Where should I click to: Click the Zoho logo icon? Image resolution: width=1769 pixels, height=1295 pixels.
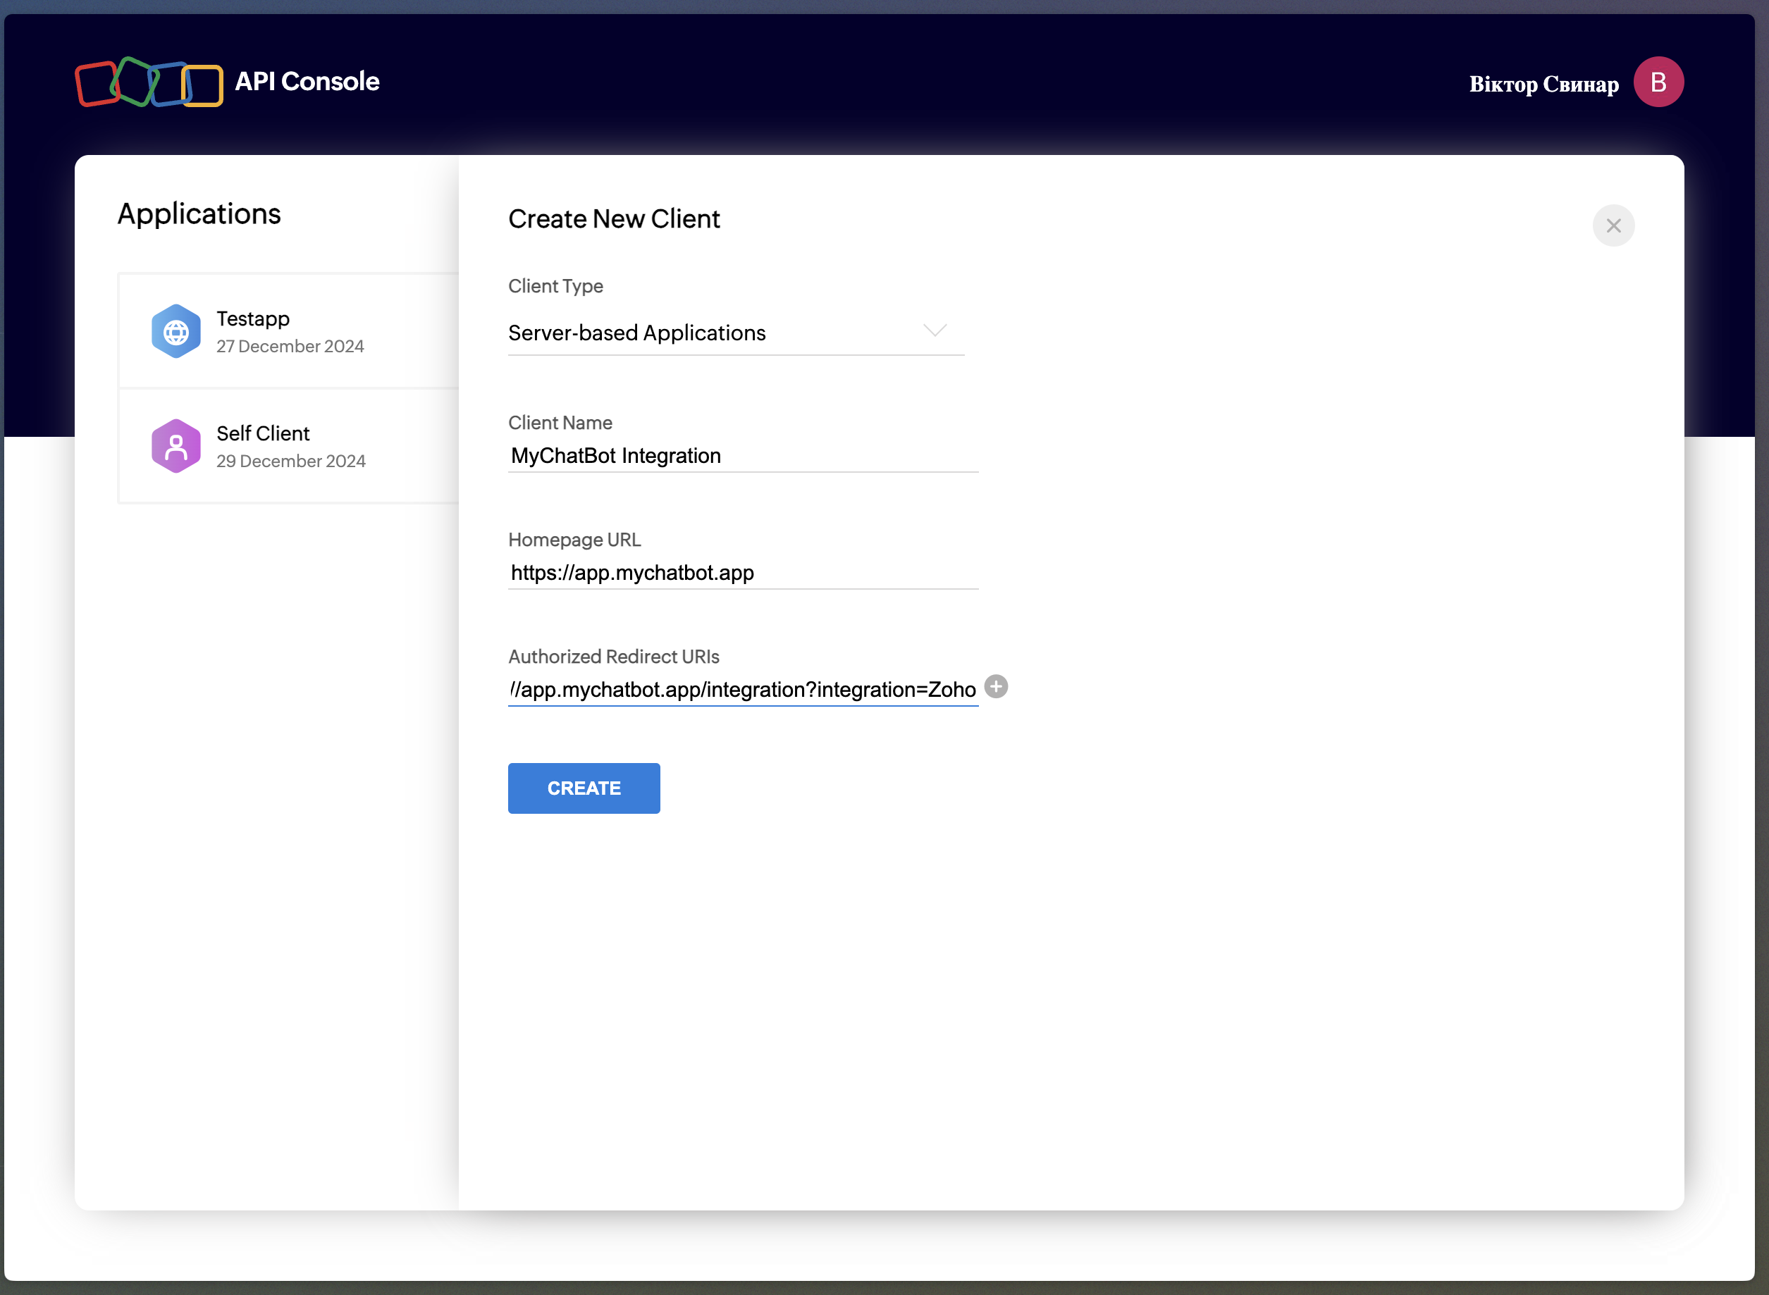149,82
